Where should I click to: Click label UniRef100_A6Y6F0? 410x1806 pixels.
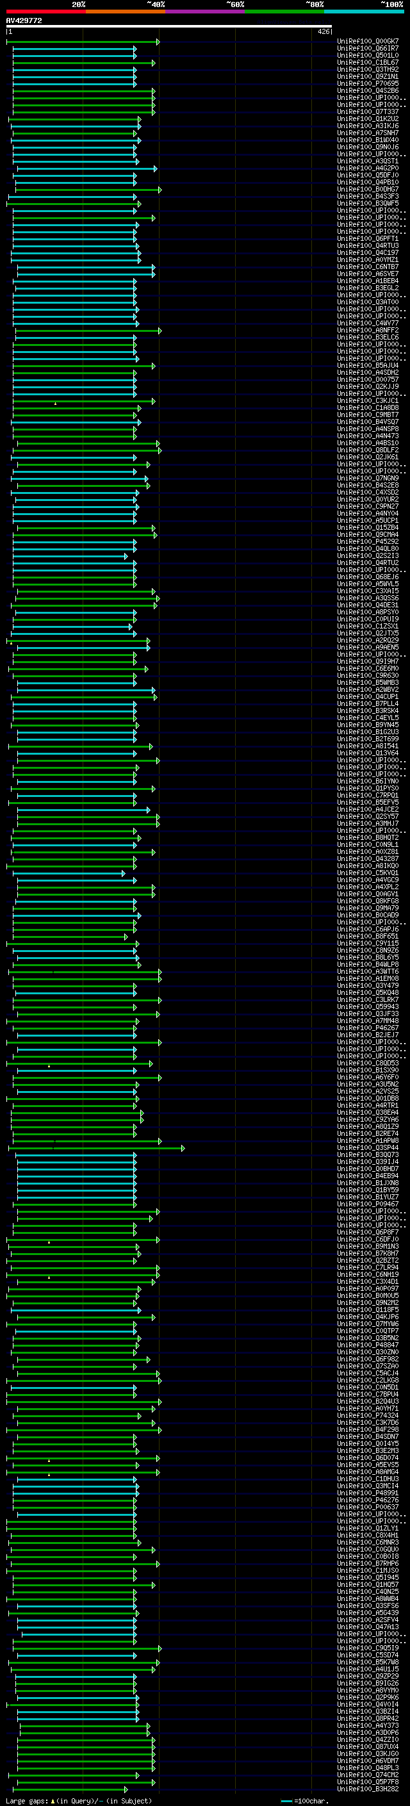coord(368,1078)
